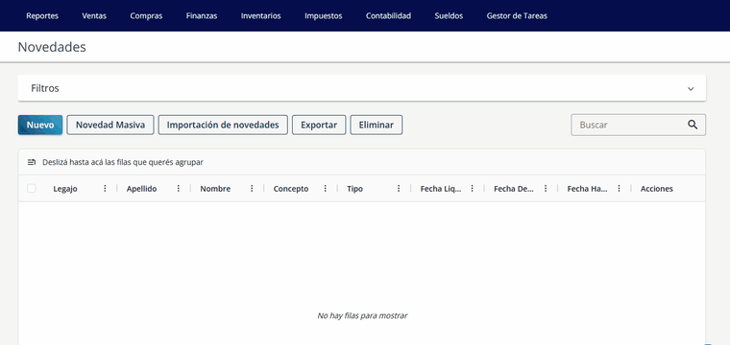Sort by Tipo column header
This screenshot has height=345, width=730.
[354, 189]
